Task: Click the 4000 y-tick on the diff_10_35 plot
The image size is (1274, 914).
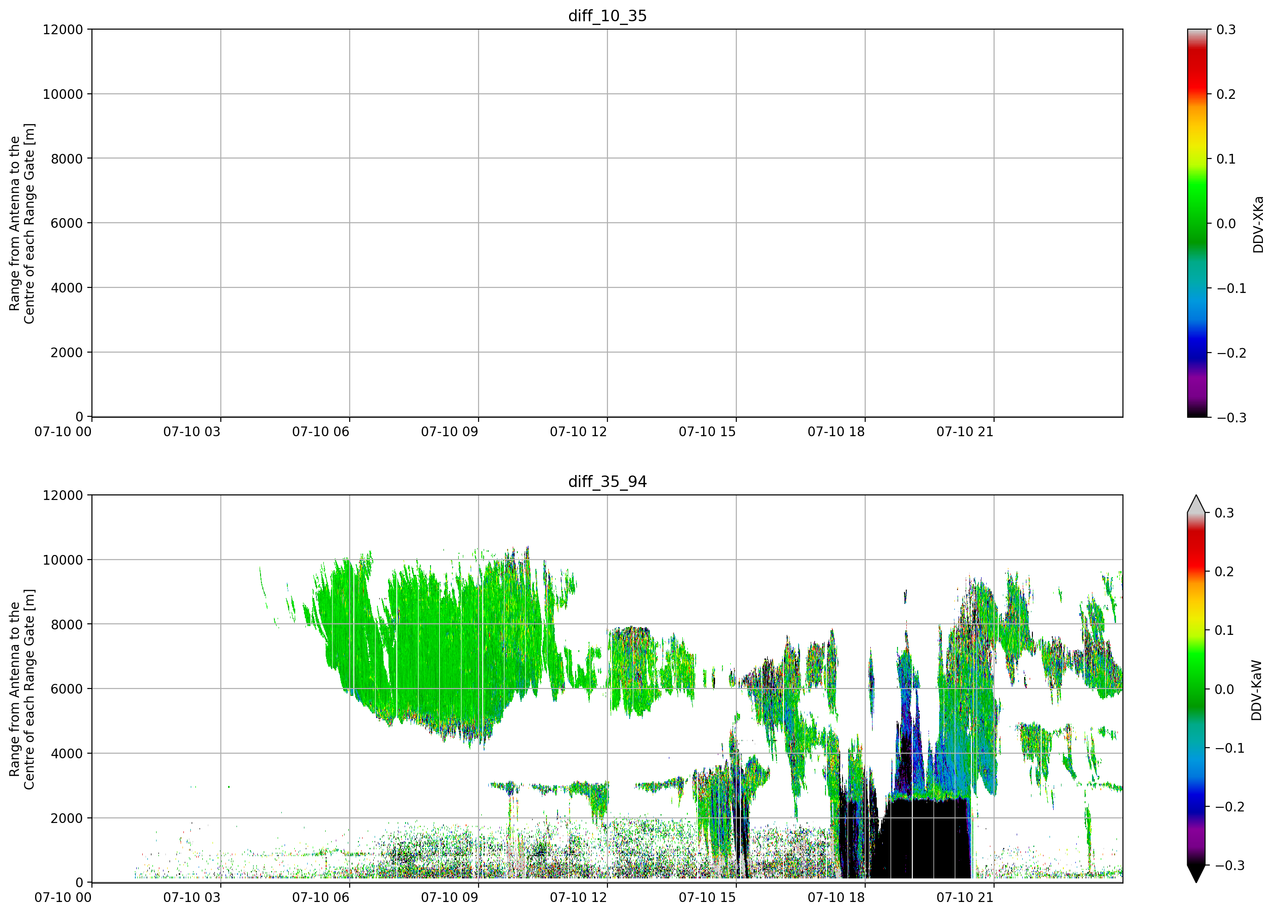Action: (x=67, y=287)
